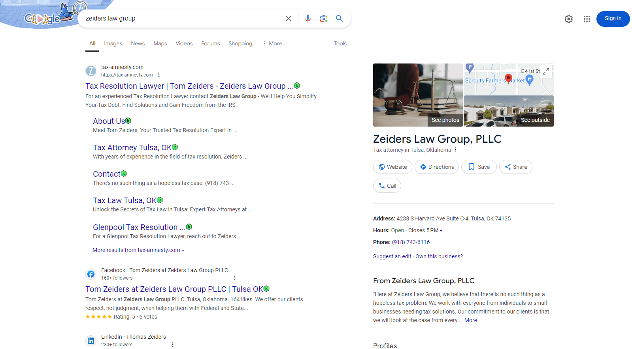The image size is (632, 349).
Task: Open Tax Resolution Lawyer Tom Zeiders result
Action: pos(189,86)
